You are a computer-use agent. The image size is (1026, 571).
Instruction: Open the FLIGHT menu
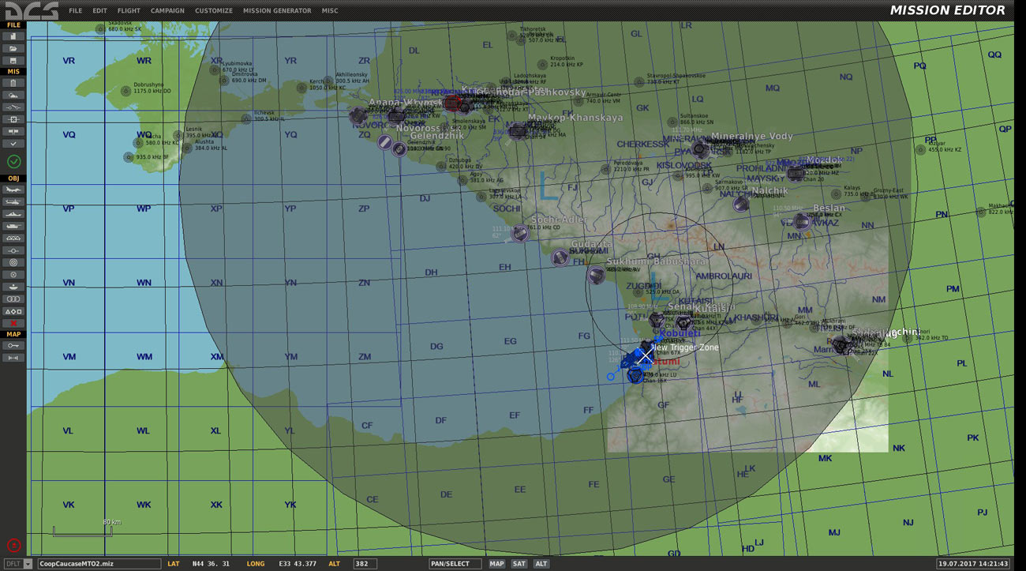pos(129,11)
